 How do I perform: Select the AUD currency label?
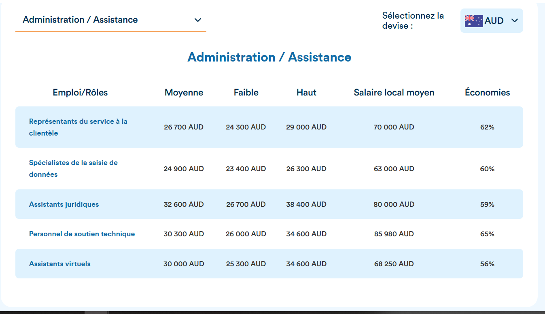[x=494, y=21]
